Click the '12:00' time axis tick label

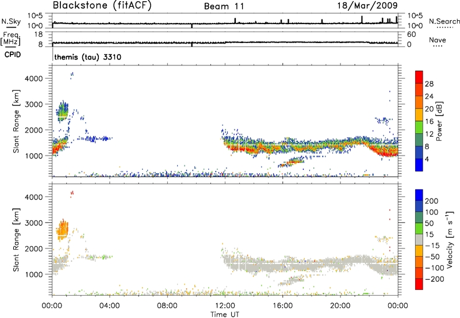pyautogui.click(x=225, y=305)
